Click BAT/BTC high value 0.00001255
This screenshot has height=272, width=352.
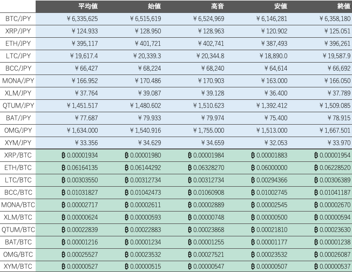click(x=206, y=242)
